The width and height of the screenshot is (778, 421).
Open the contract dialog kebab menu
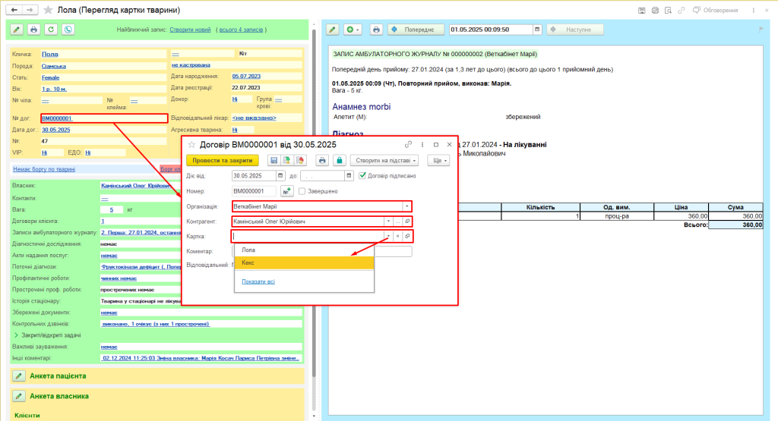click(x=422, y=145)
